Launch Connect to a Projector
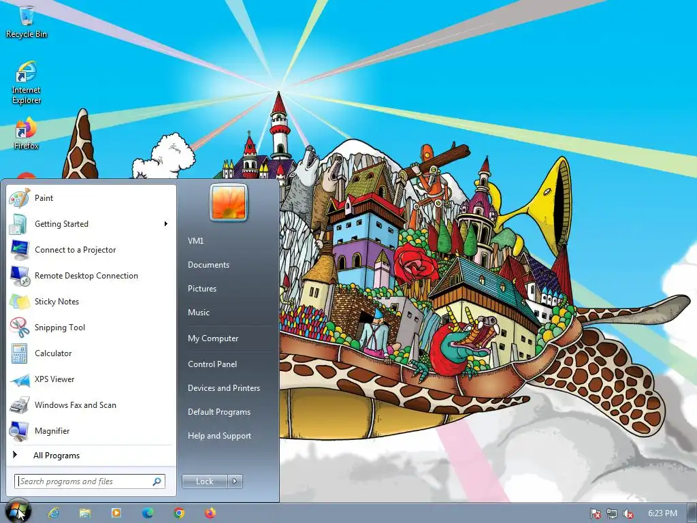Viewport: 697px width, 523px height. 91,250
